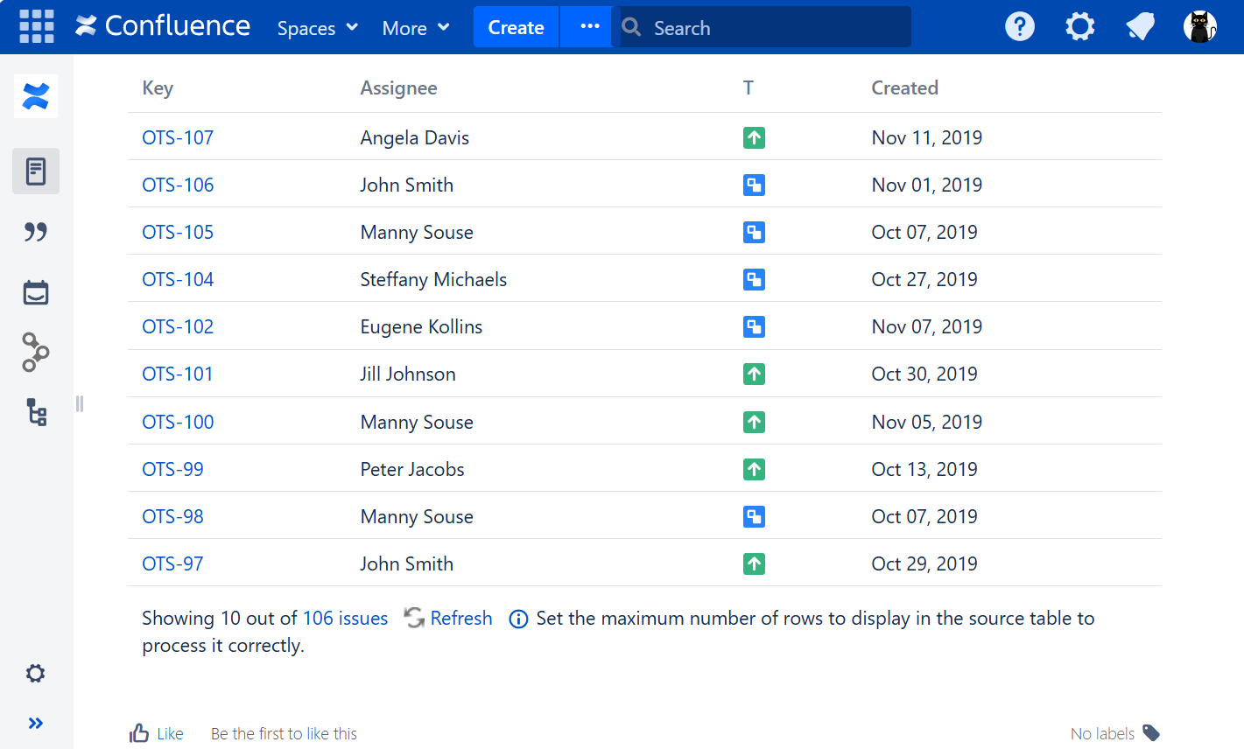Open the Blog quote icon in sidebar
Screen dimensions: 1244x749
pyautogui.click(x=36, y=232)
